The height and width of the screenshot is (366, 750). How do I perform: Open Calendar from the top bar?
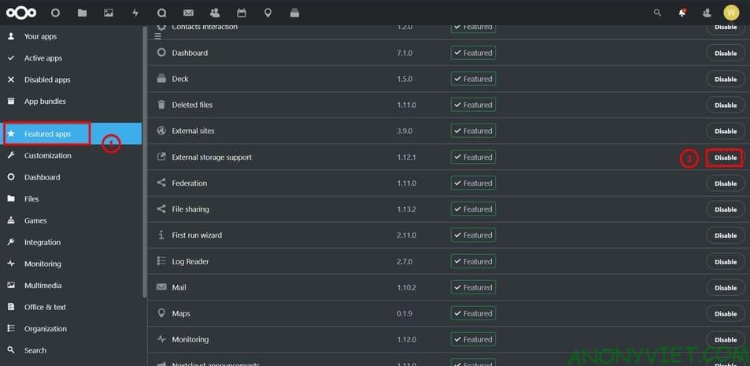242,13
